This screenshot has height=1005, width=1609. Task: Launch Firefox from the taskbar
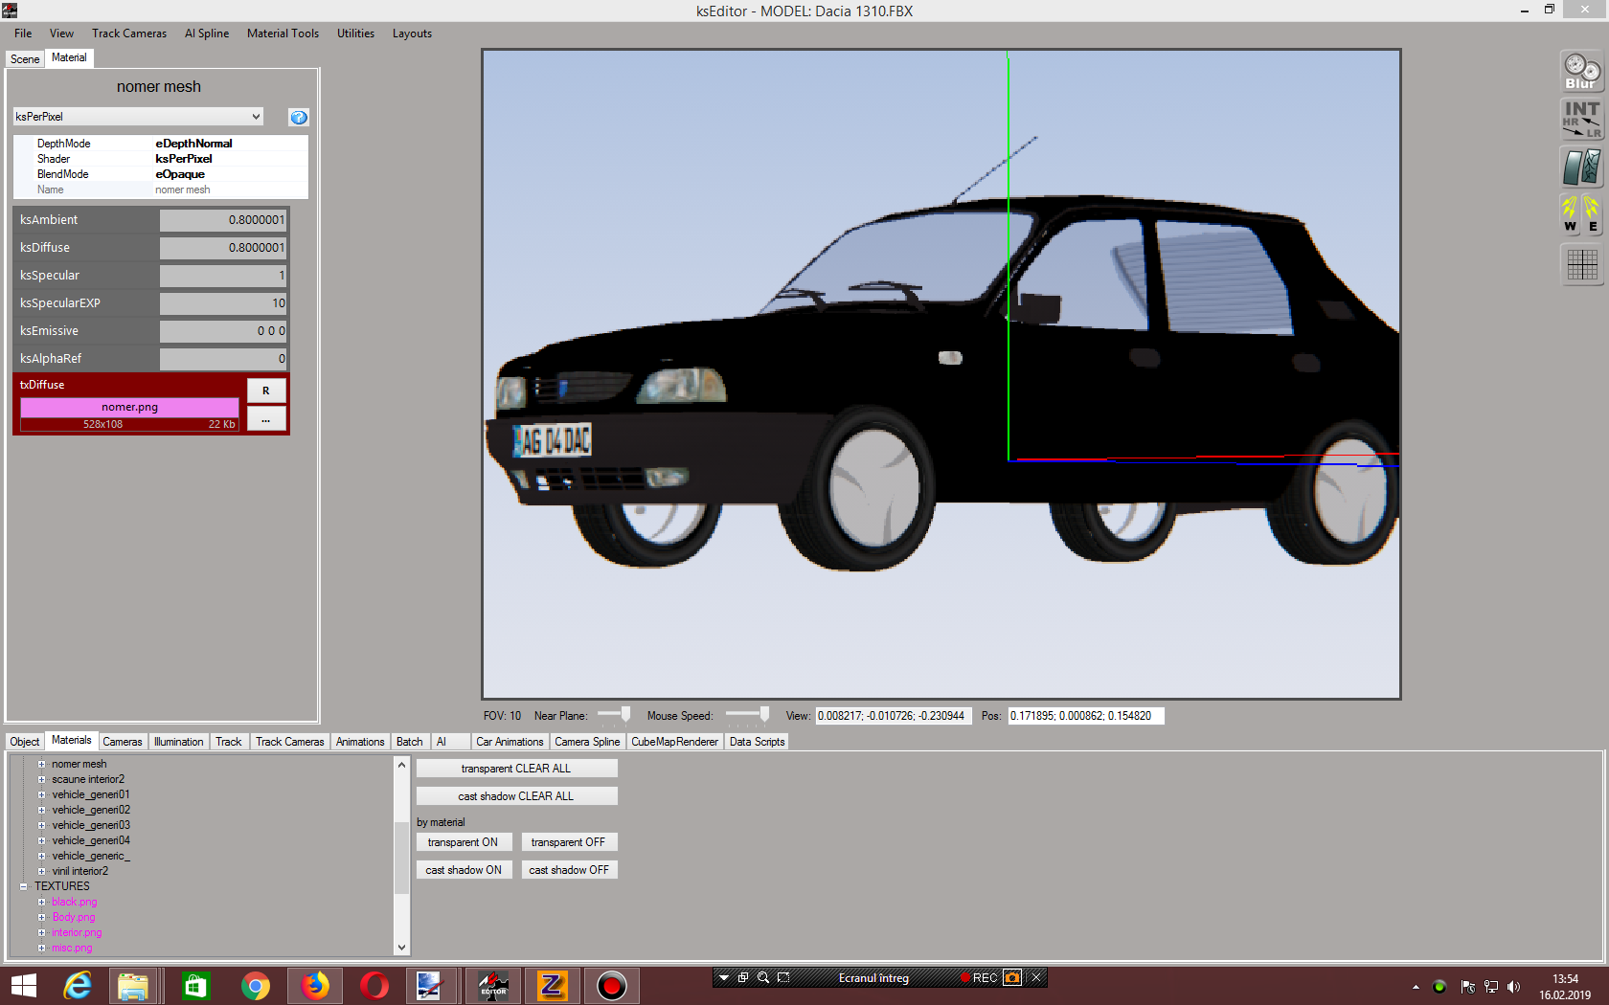314,985
